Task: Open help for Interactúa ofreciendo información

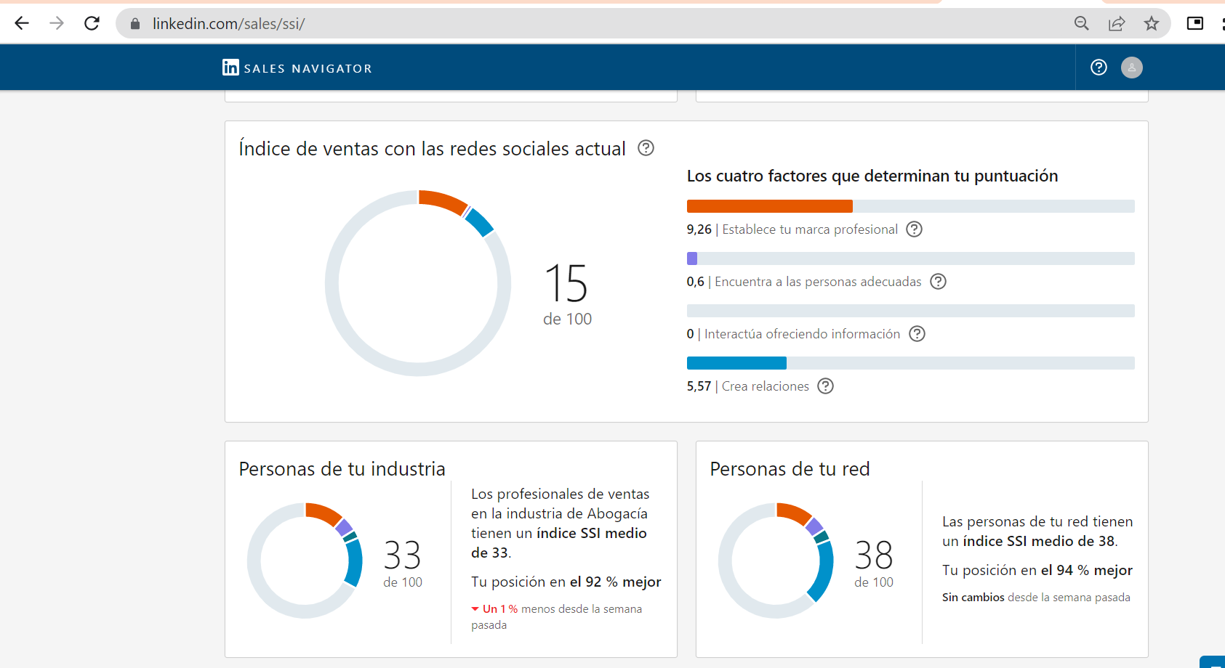Action: 917,334
